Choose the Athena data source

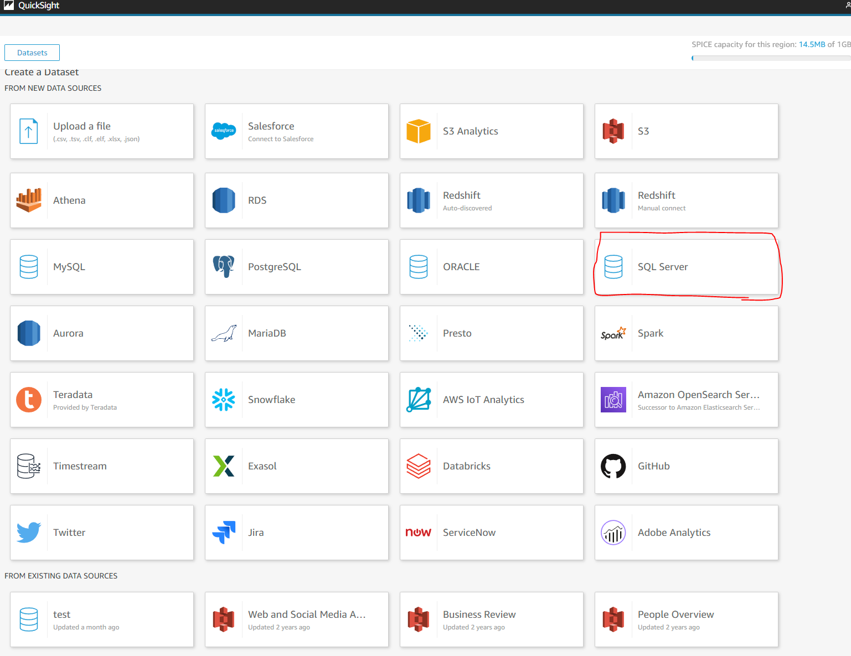point(102,200)
